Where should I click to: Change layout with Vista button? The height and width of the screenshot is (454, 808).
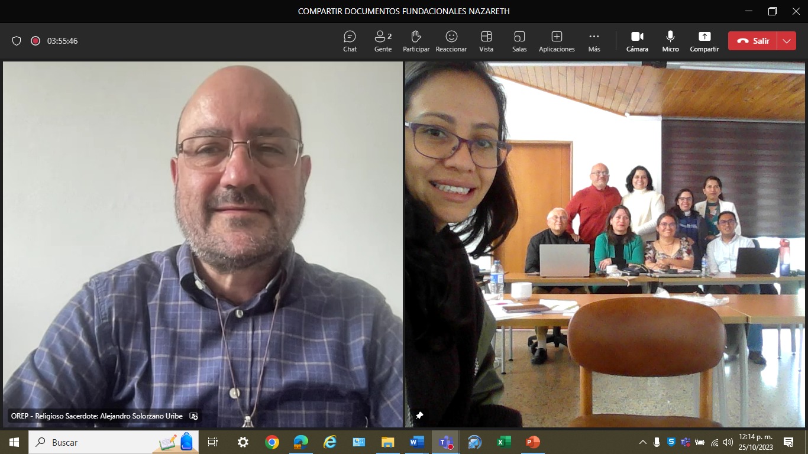486,41
